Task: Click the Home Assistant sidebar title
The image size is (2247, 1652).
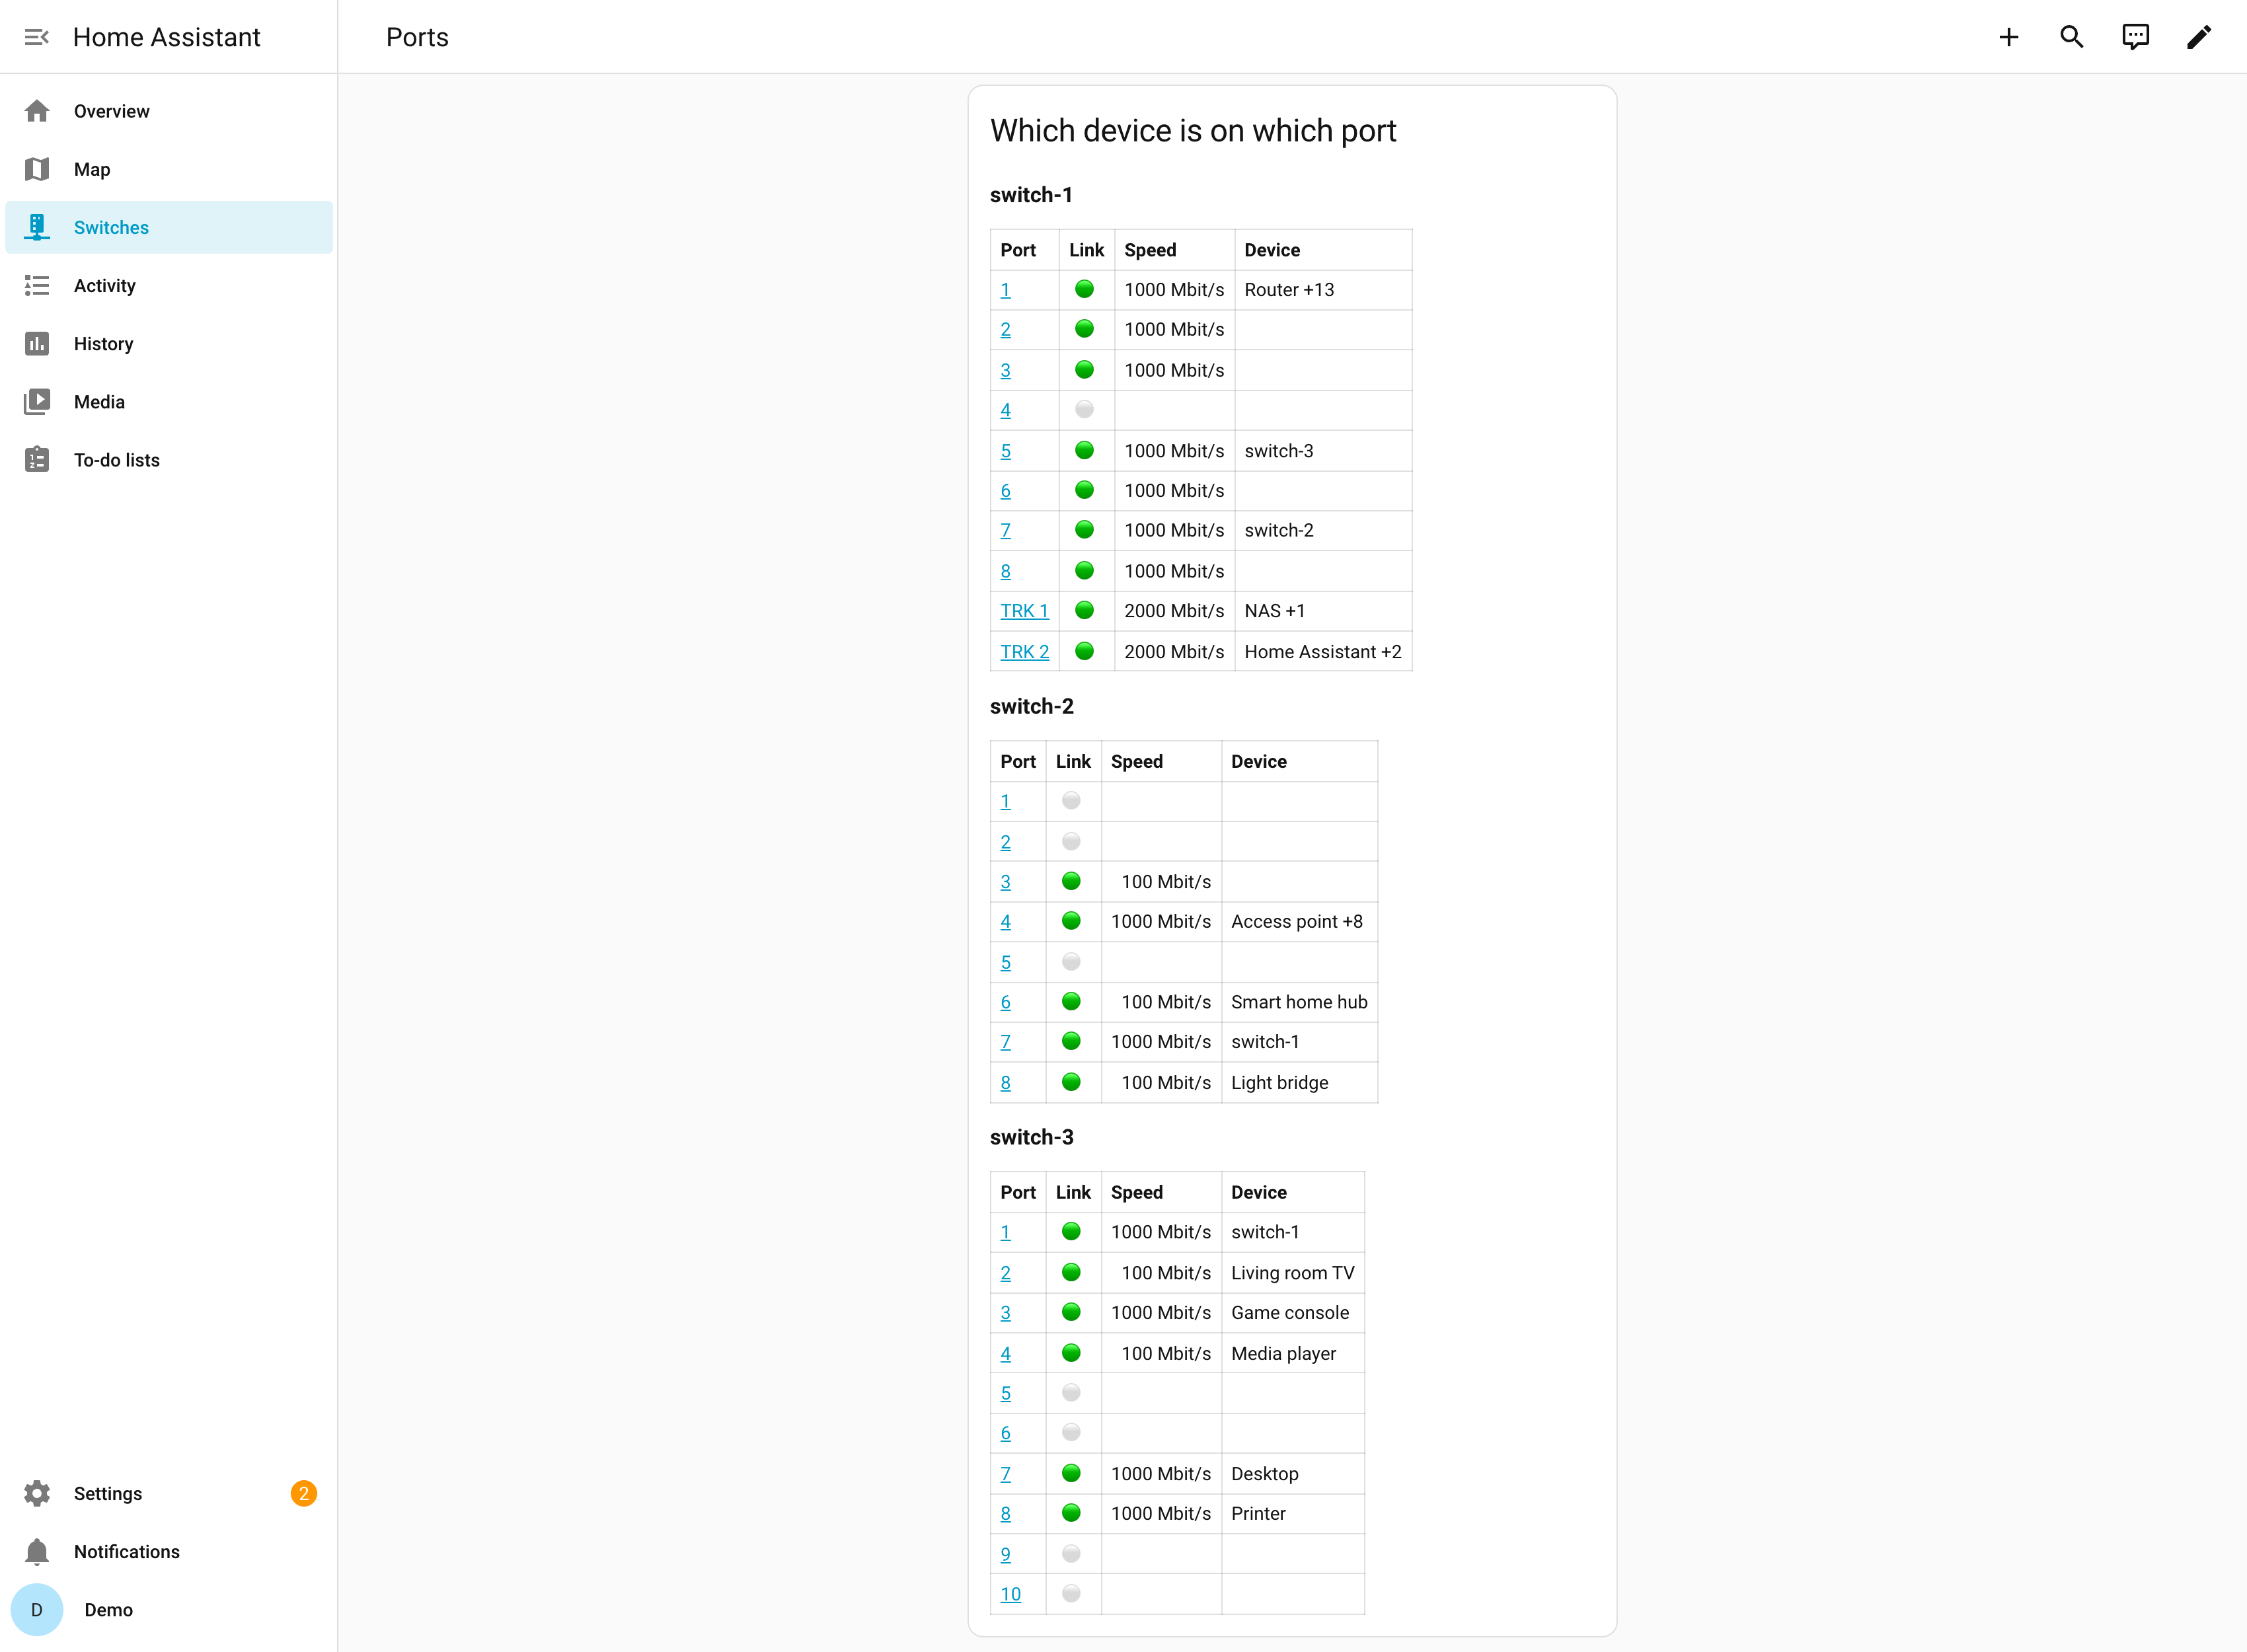Action: (x=166, y=37)
